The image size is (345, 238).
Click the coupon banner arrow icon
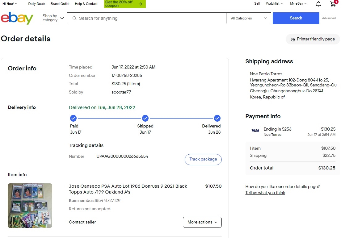(x=141, y=4)
